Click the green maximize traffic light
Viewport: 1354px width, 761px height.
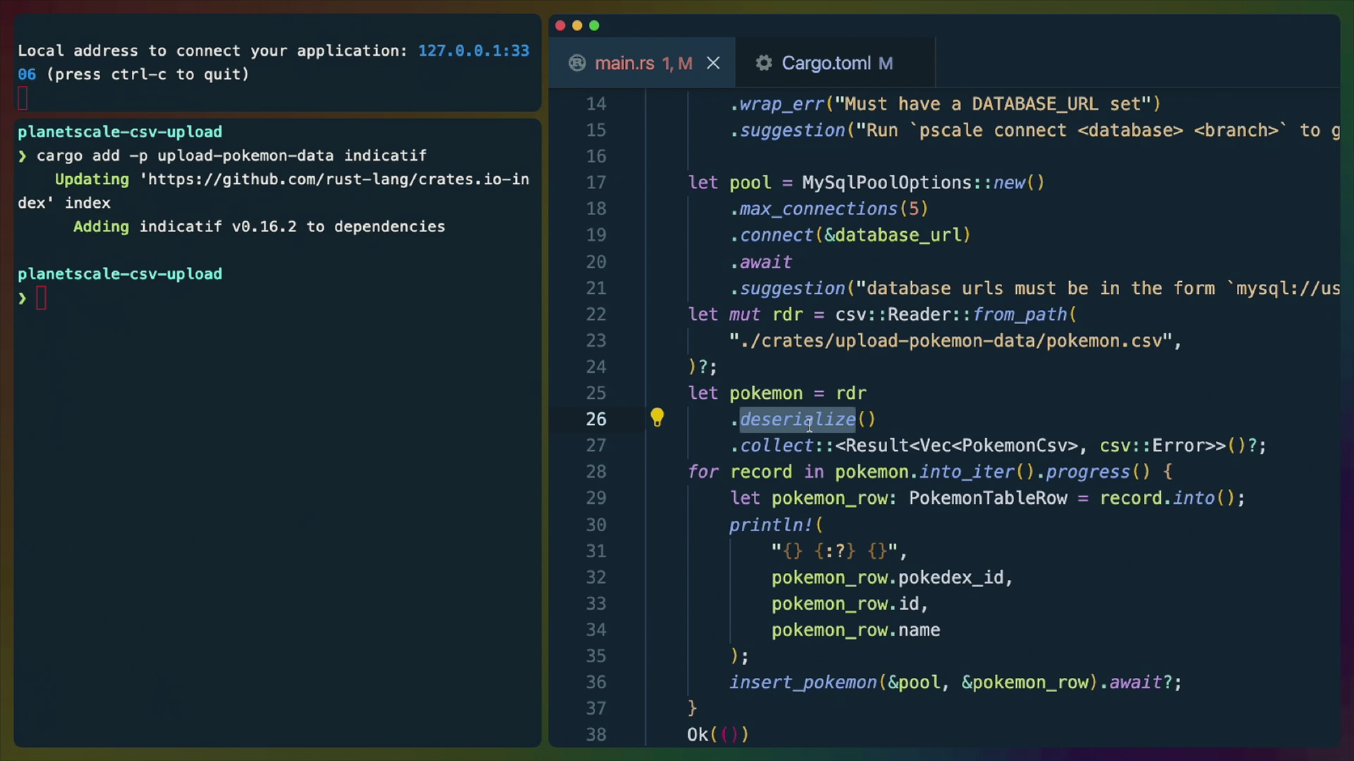click(x=594, y=25)
